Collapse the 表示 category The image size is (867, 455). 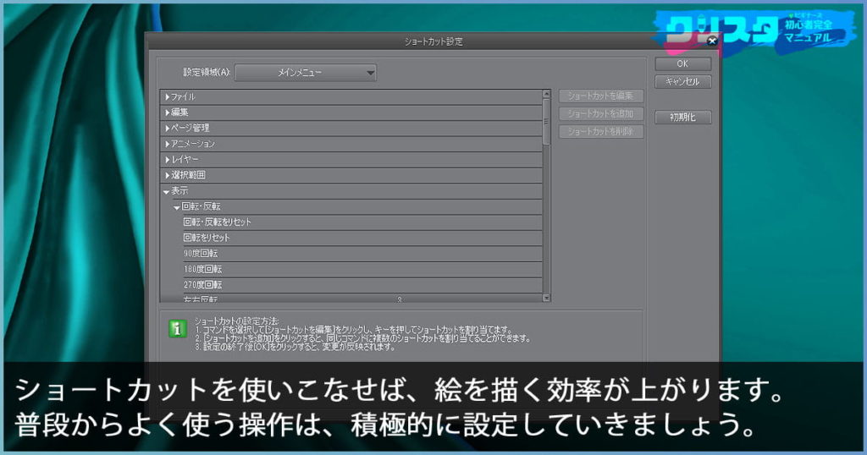(x=167, y=192)
